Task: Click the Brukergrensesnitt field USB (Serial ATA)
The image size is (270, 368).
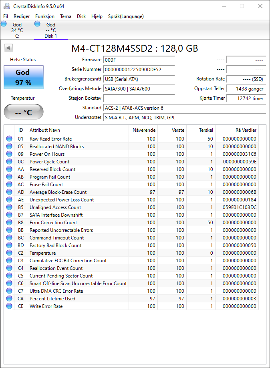Action: click(139, 79)
